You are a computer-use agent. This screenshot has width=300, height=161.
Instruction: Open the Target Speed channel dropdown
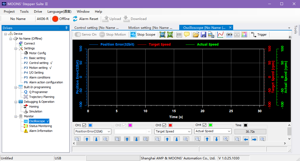tap(173, 132)
